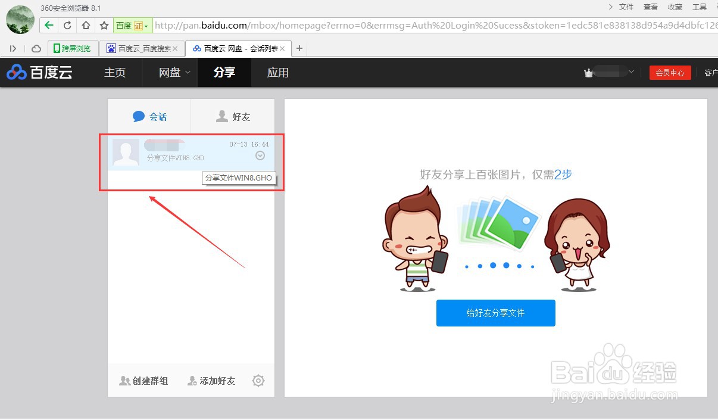The image size is (718, 420).
Task: Switch to the 跨屏浏览 tab
Action: click(73, 48)
